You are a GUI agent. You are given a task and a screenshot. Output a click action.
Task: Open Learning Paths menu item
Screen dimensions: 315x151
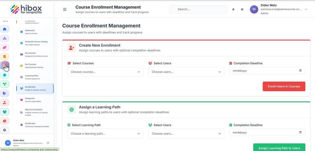(35, 77)
